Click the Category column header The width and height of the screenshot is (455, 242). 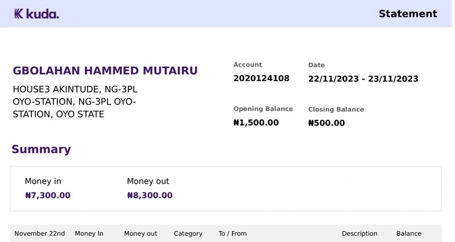point(188,233)
